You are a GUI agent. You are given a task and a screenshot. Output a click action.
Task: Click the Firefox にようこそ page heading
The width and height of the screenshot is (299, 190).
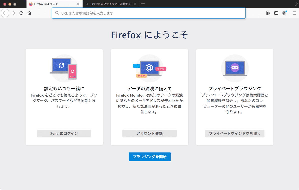(150, 35)
